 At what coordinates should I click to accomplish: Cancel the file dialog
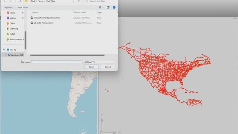108,67
